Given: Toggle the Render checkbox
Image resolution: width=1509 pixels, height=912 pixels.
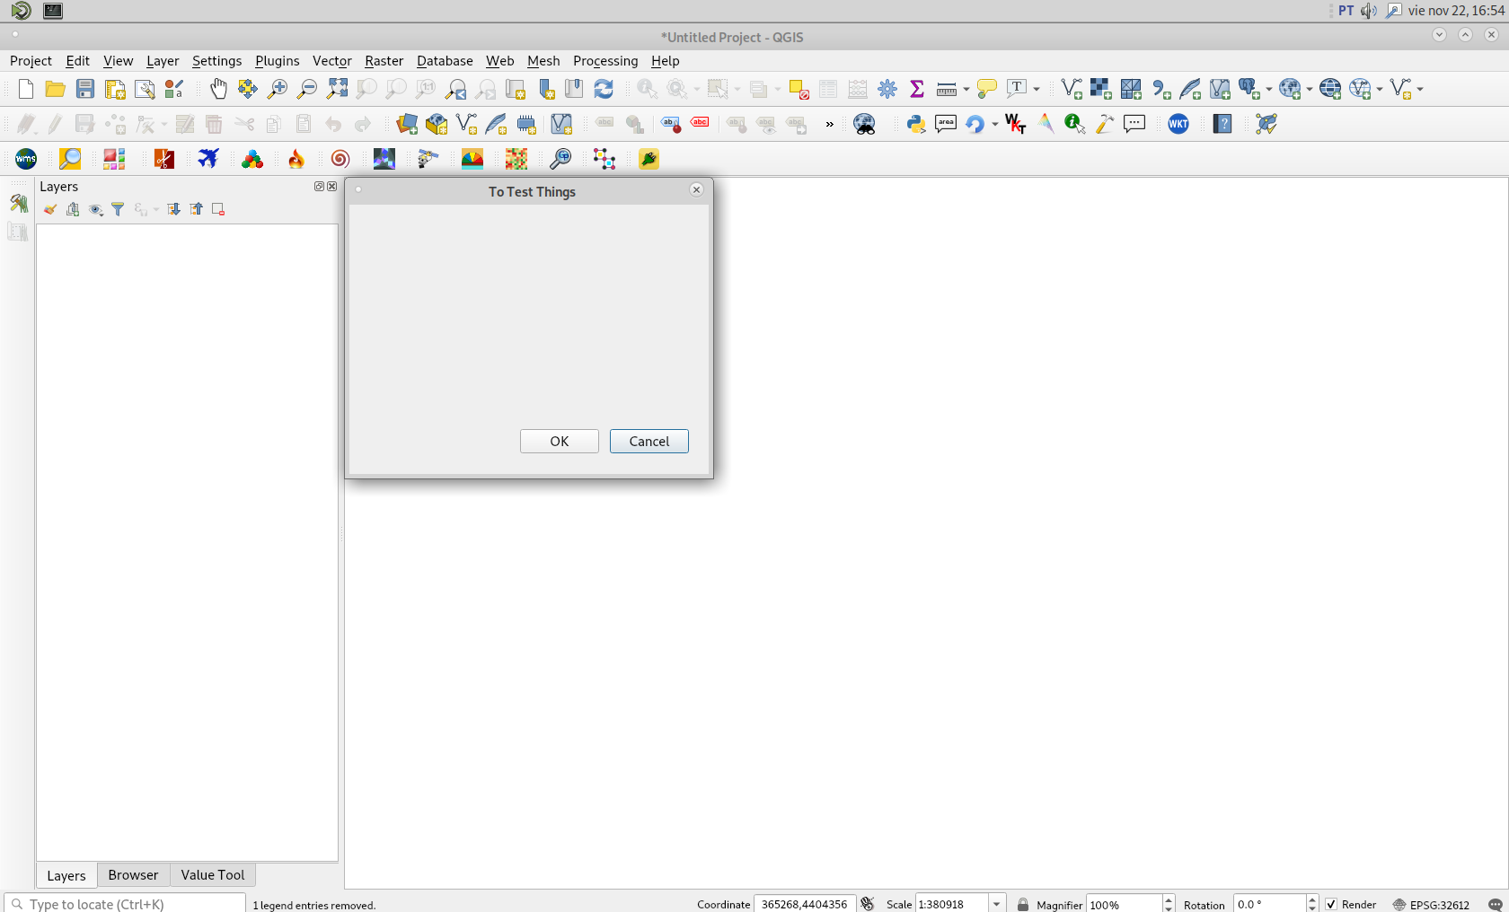Looking at the screenshot, I should pyautogui.click(x=1331, y=904).
